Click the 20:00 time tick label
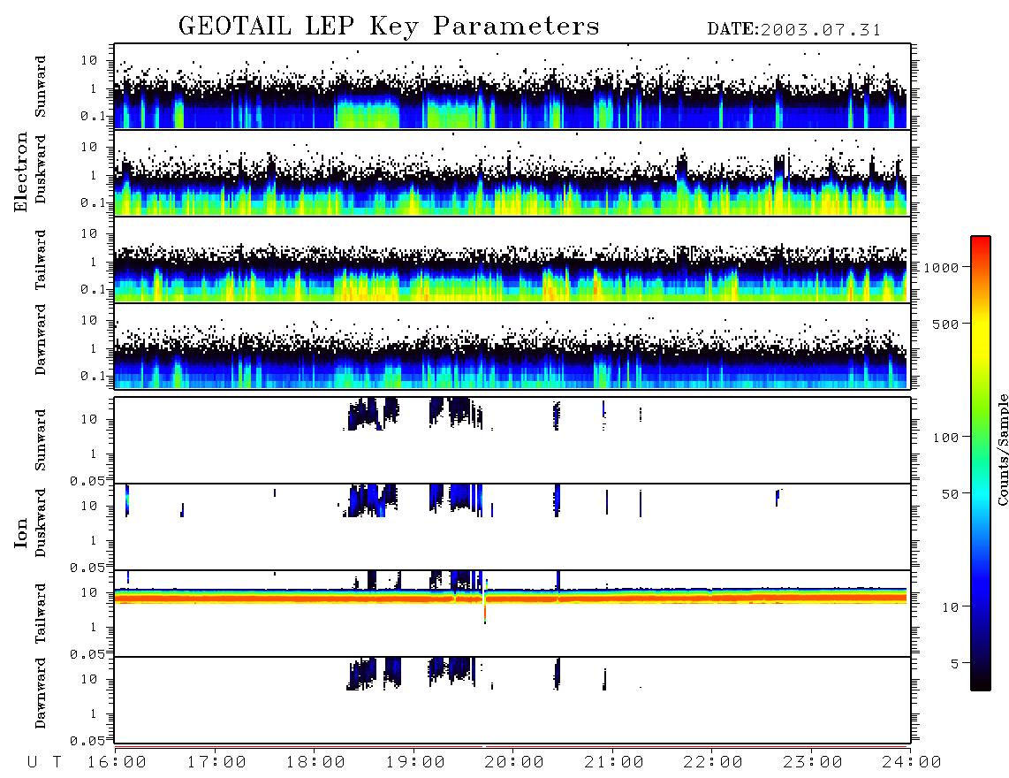The width and height of the screenshot is (1009, 778). click(514, 762)
